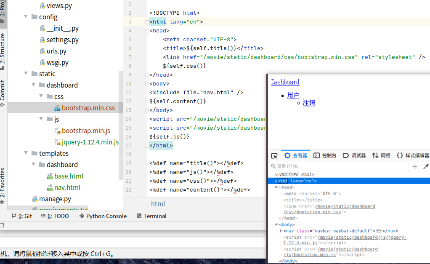Click the self.content() line in editor
This screenshot has width=430, height=264.
point(178,101)
